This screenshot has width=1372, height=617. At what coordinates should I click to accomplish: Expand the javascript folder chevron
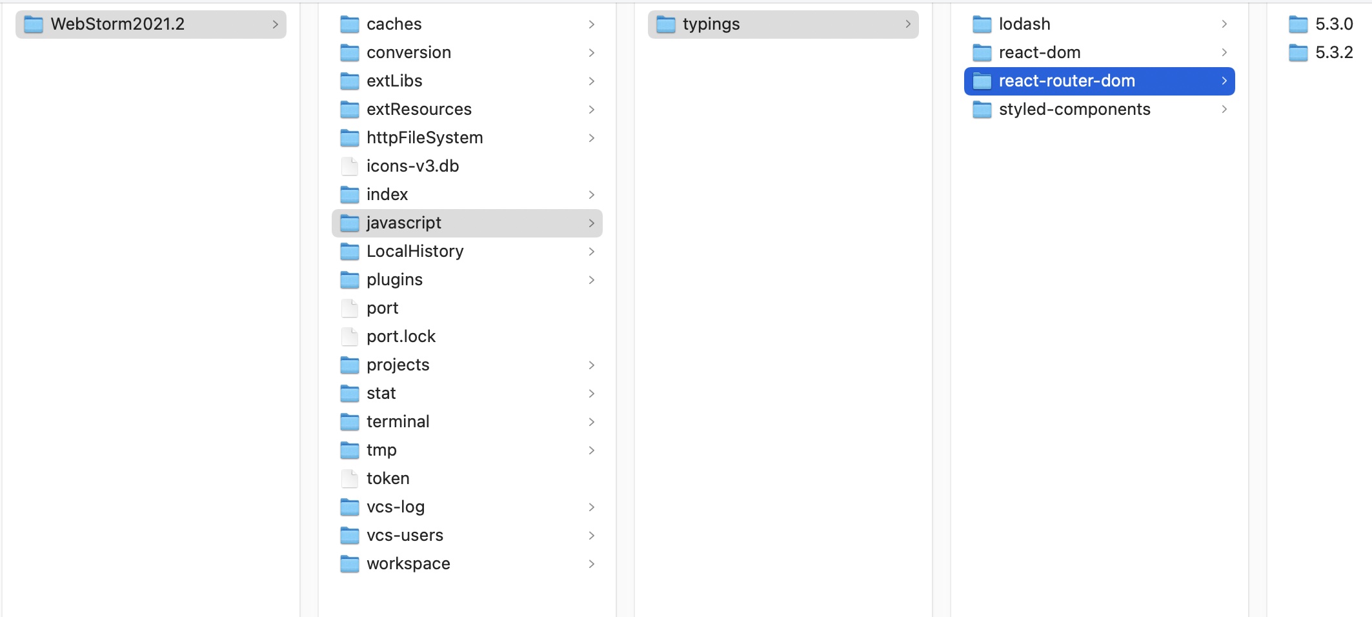592,223
